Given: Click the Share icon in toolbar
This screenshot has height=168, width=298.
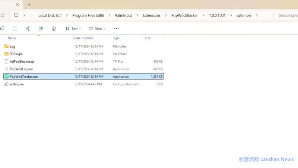Looking at the screenshot, I should [x=41, y=28].
